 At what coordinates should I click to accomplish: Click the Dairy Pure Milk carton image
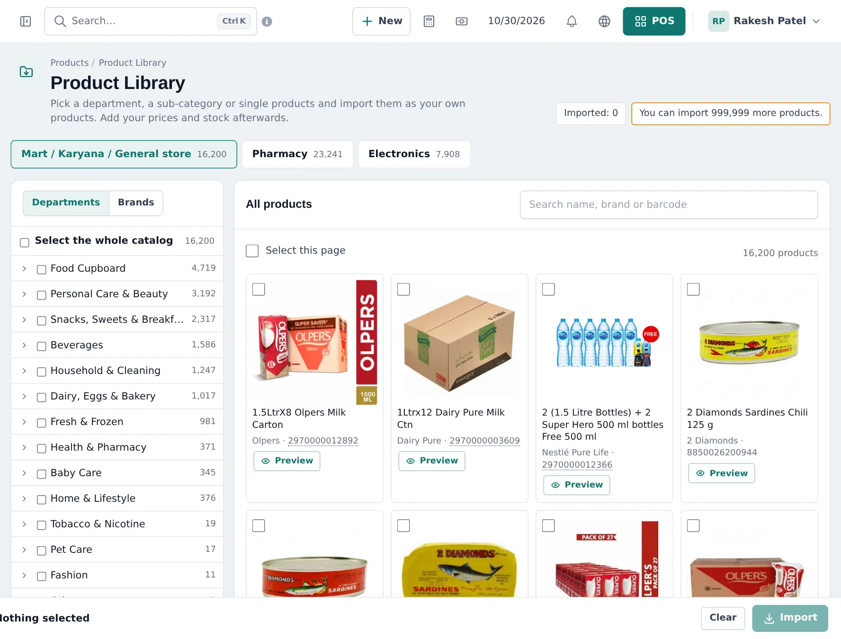point(459,343)
